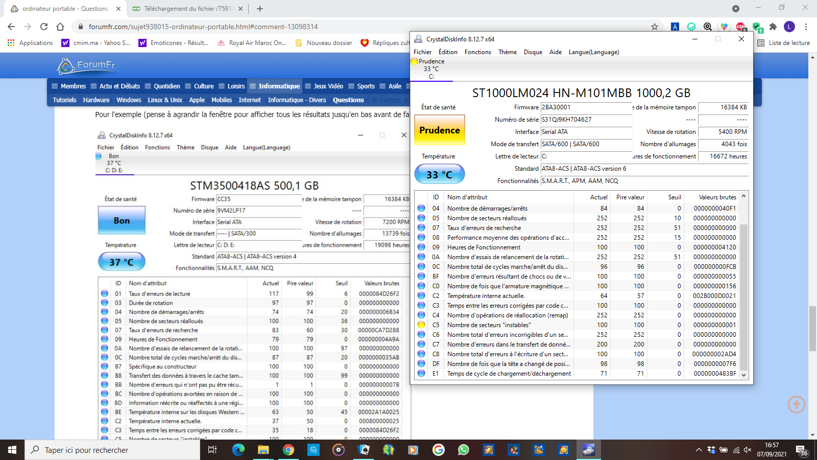The width and height of the screenshot is (817, 460).
Task: Select row C2 Température interne actuelle in front window
Action: tap(577, 296)
